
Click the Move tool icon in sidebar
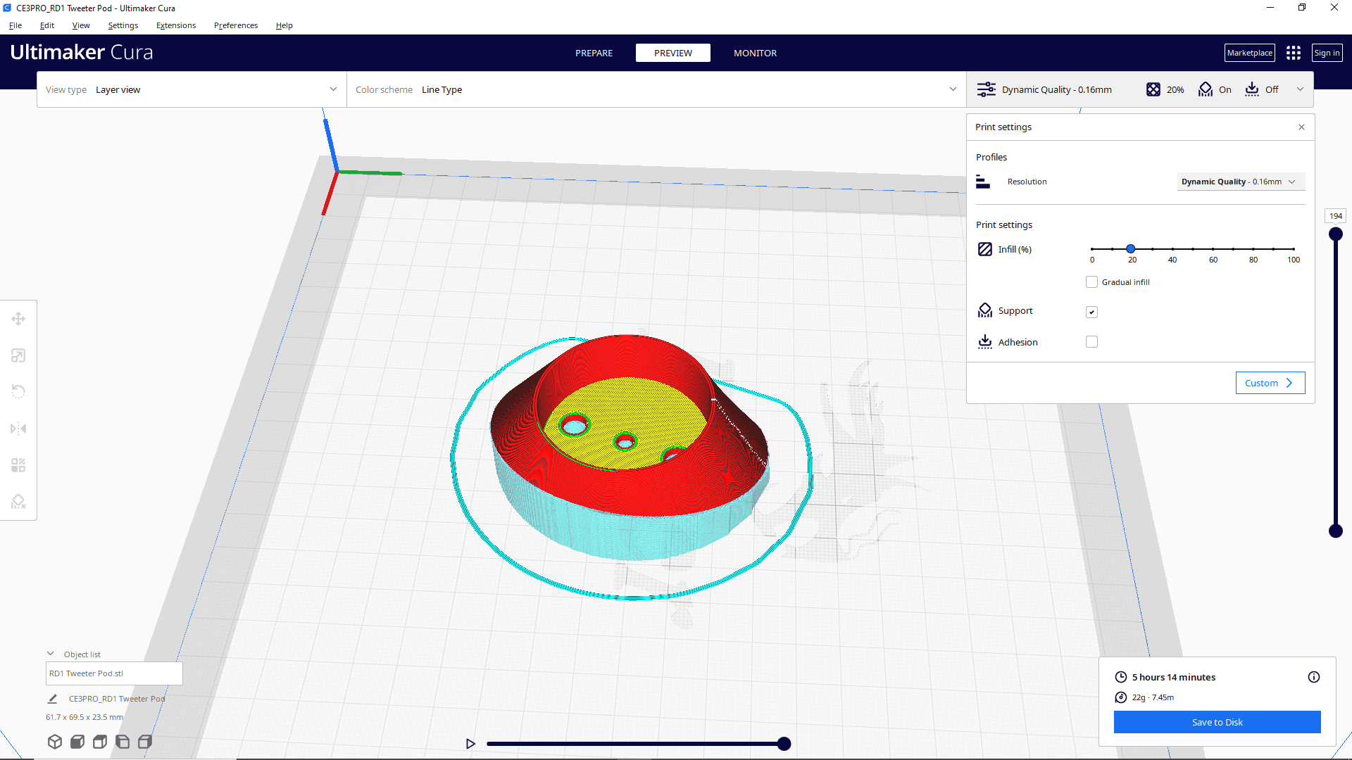click(18, 318)
